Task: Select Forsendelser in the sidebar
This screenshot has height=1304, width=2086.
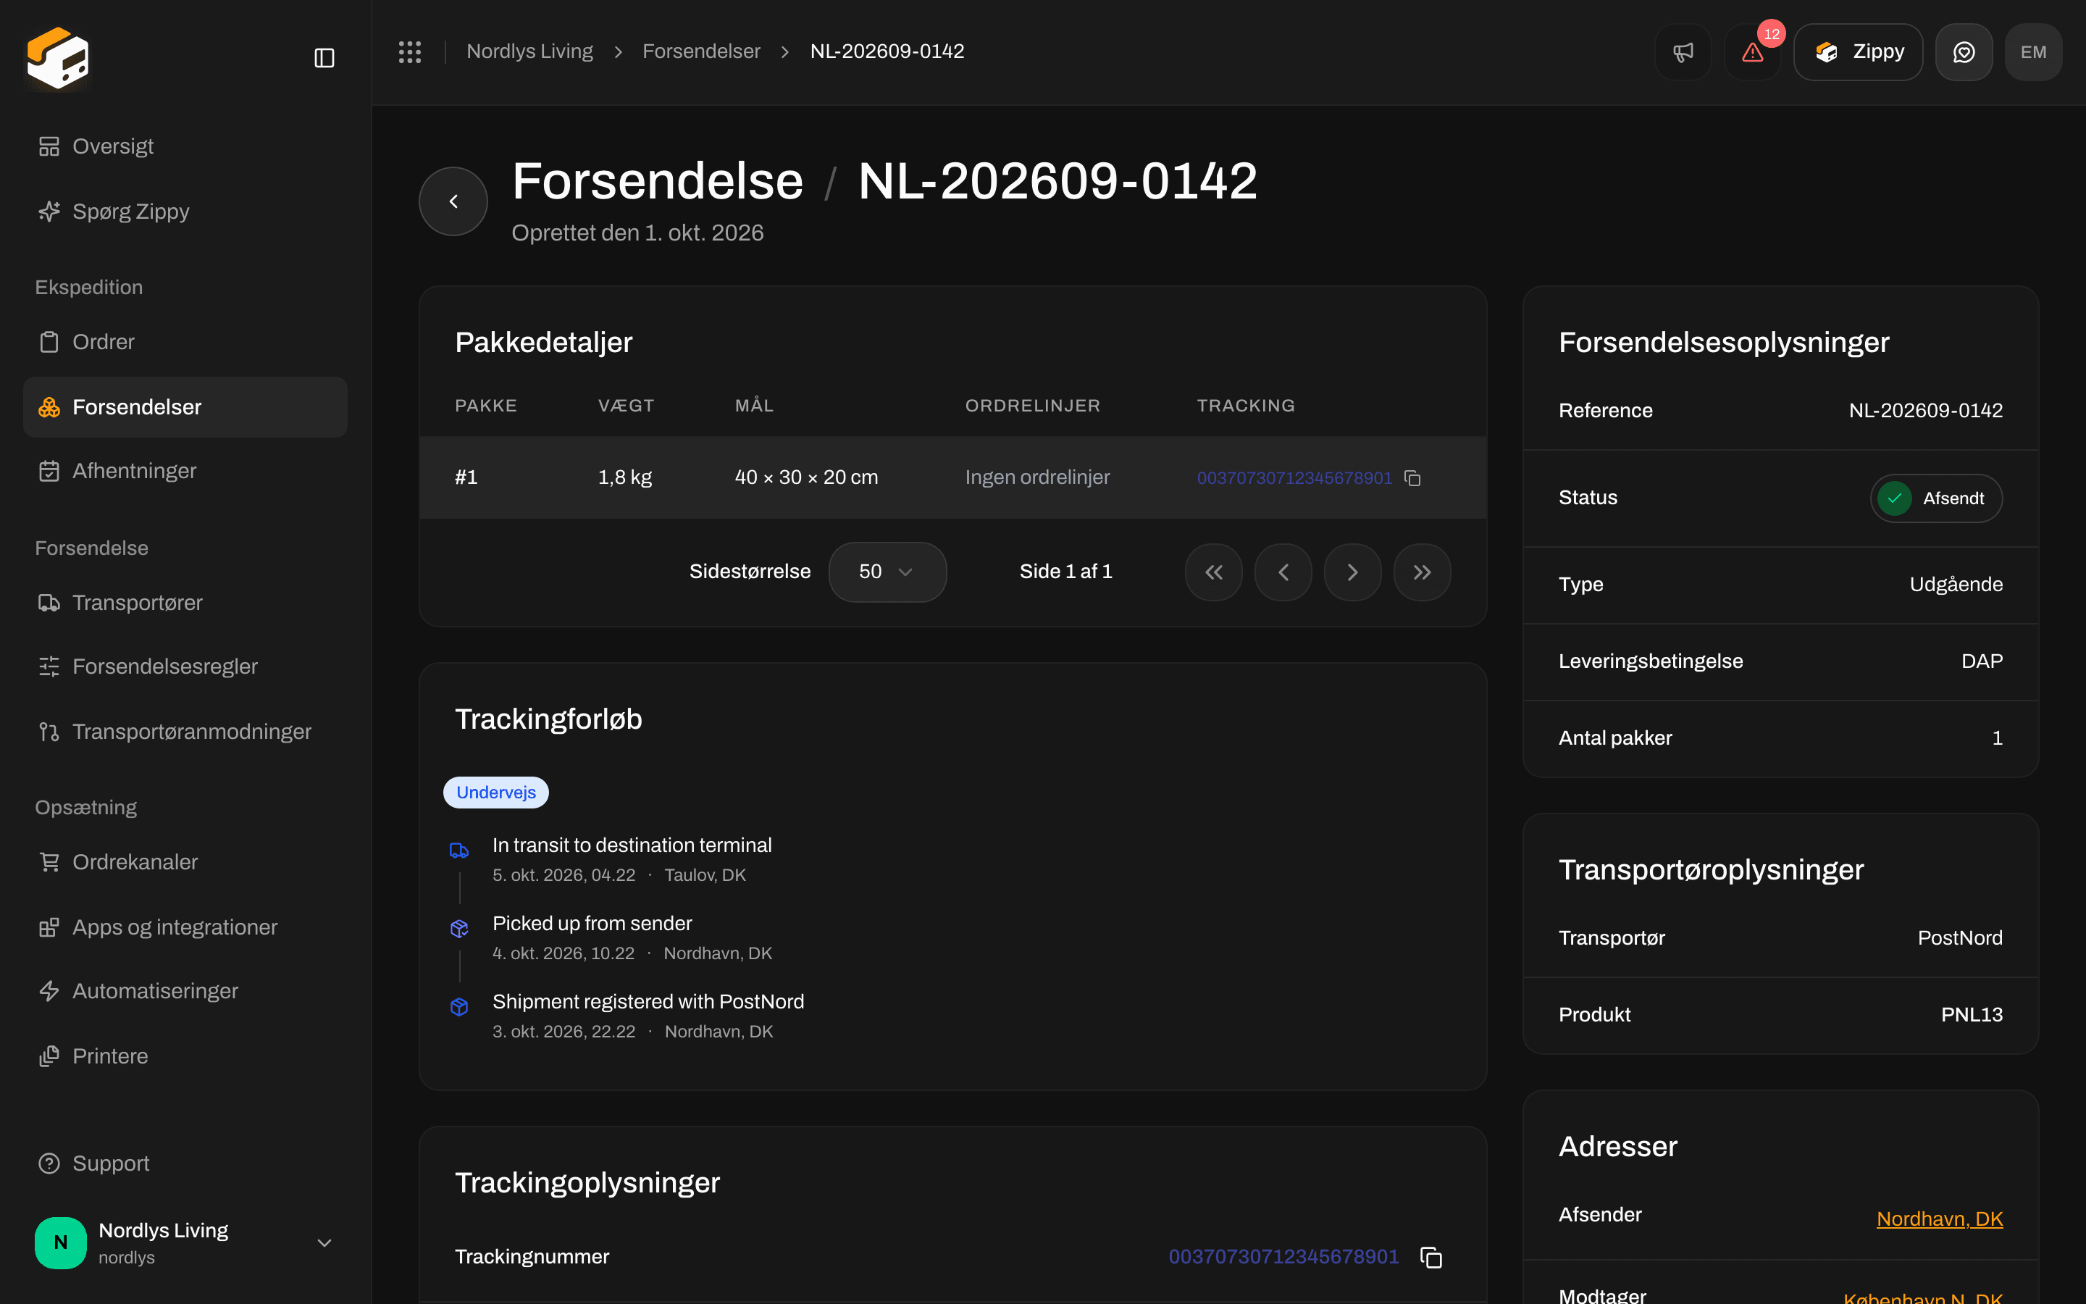Action: pos(185,407)
